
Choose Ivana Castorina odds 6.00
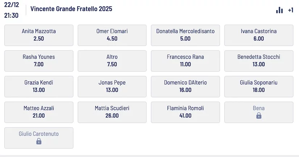[x=259, y=35]
